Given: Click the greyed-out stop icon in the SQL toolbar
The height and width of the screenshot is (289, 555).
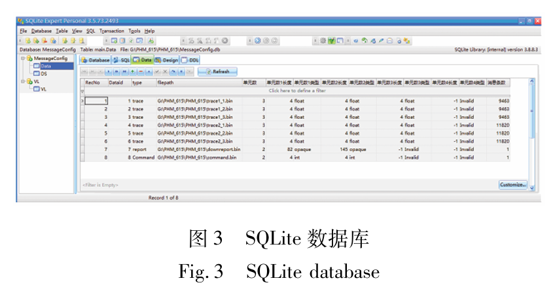Looking at the screenshot, I should pyautogui.click(x=224, y=41).
